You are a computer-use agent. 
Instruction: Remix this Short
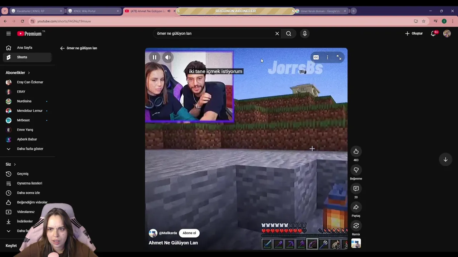(356, 226)
